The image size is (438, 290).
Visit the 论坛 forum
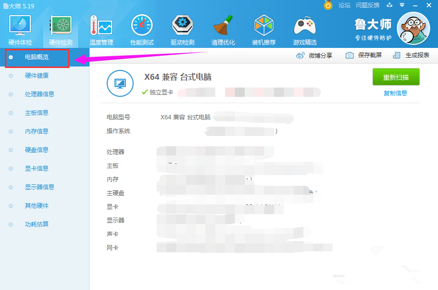(x=344, y=5)
